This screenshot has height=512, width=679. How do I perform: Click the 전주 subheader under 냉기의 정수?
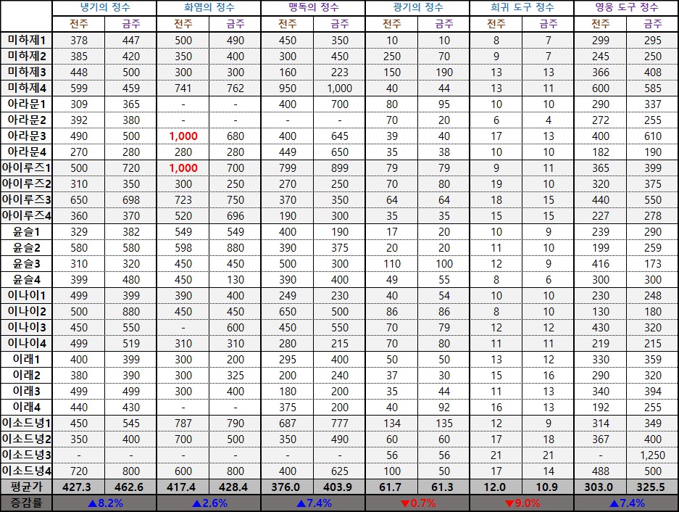tap(79, 23)
